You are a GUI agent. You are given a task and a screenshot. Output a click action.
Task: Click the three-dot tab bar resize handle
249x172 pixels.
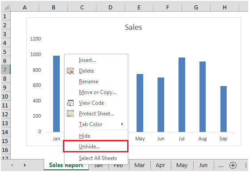(x=246, y=165)
